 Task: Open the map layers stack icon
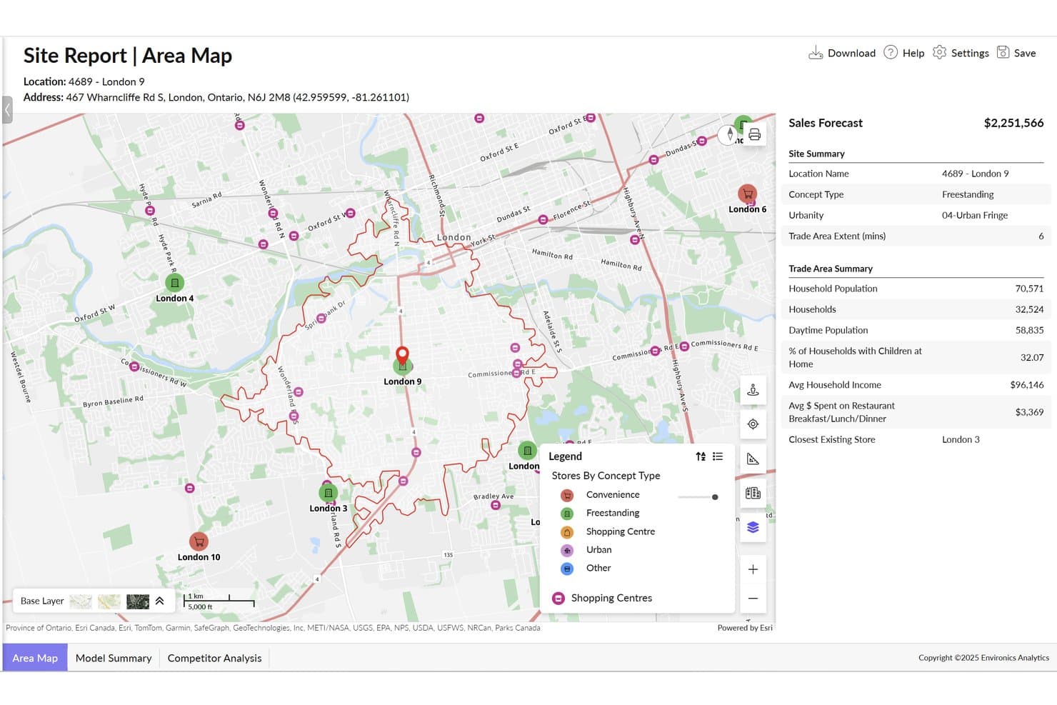click(753, 527)
